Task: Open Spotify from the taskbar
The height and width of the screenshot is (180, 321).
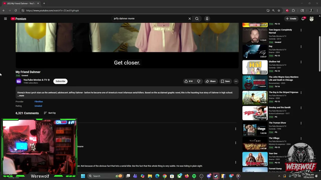Action: pyautogui.click(x=194, y=176)
